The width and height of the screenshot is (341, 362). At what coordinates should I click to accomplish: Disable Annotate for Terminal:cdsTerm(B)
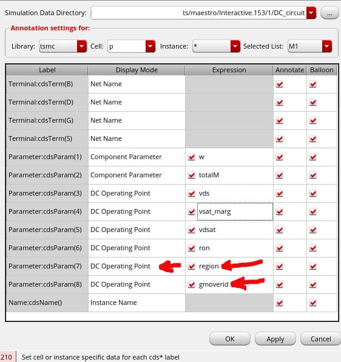280,84
